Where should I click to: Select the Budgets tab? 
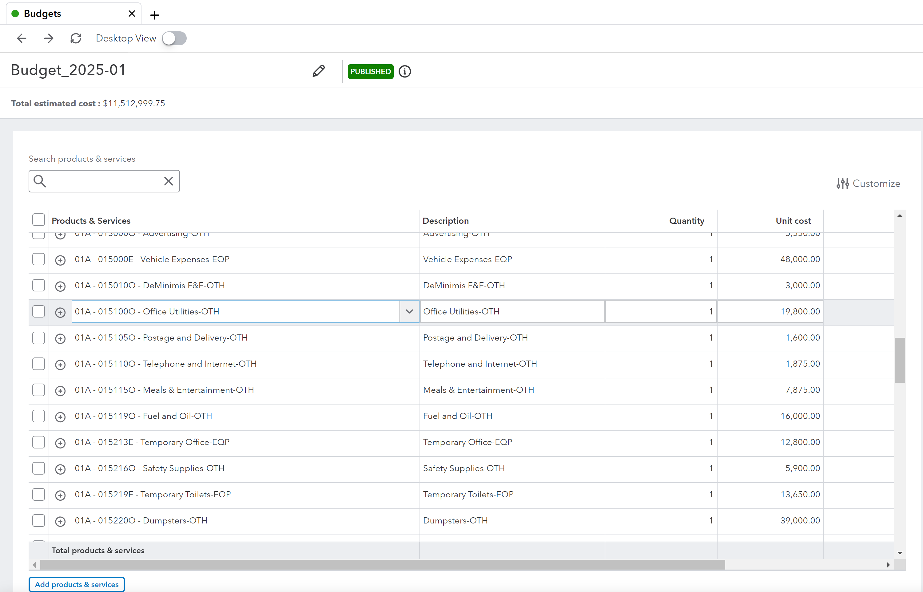(42, 14)
